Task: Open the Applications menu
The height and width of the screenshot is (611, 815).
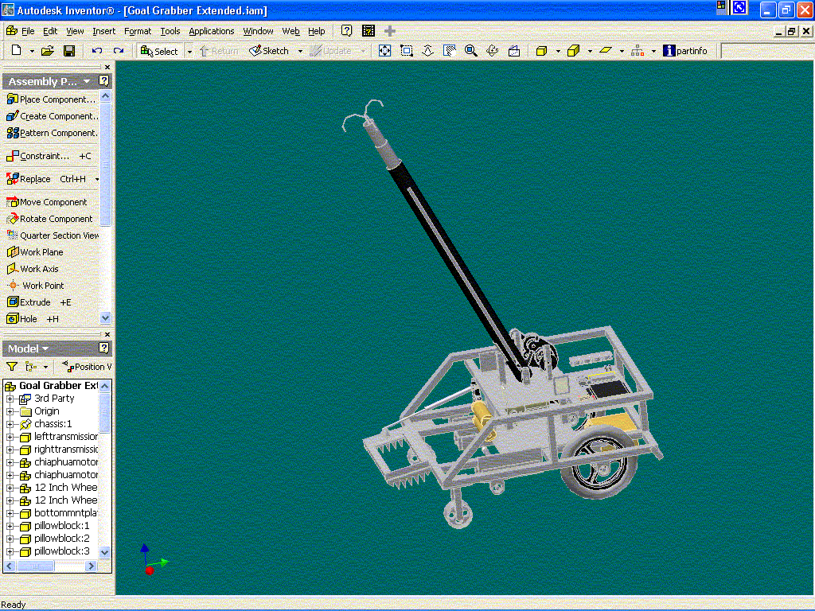Action: (x=212, y=31)
